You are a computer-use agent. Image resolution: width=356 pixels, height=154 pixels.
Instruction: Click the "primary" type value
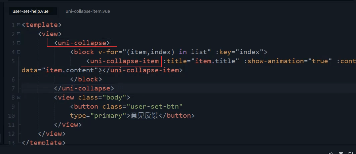click(108, 116)
